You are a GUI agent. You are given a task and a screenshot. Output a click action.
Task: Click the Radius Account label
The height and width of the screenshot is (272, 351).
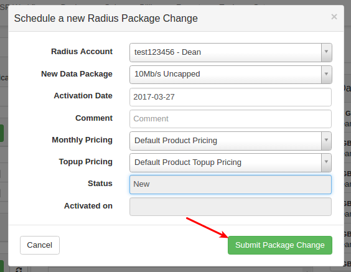(x=82, y=52)
